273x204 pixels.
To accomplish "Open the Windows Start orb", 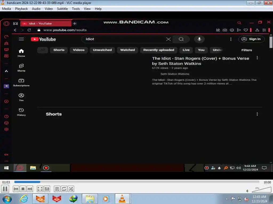I will tap(7, 199).
